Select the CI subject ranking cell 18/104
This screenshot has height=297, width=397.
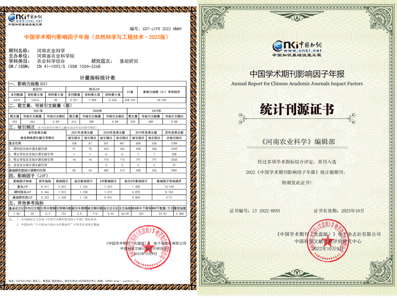[162, 100]
